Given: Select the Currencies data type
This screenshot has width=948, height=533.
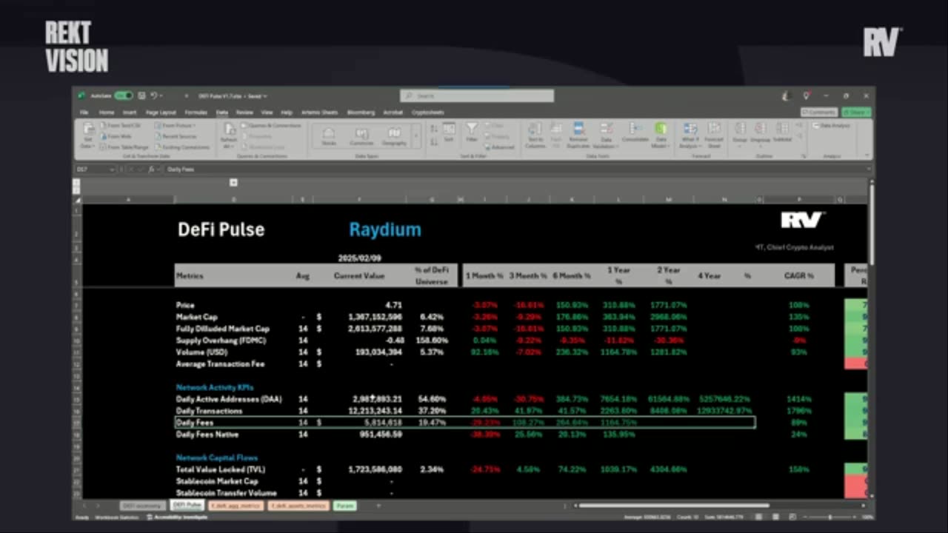Looking at the screenshot, I should 361,135.
